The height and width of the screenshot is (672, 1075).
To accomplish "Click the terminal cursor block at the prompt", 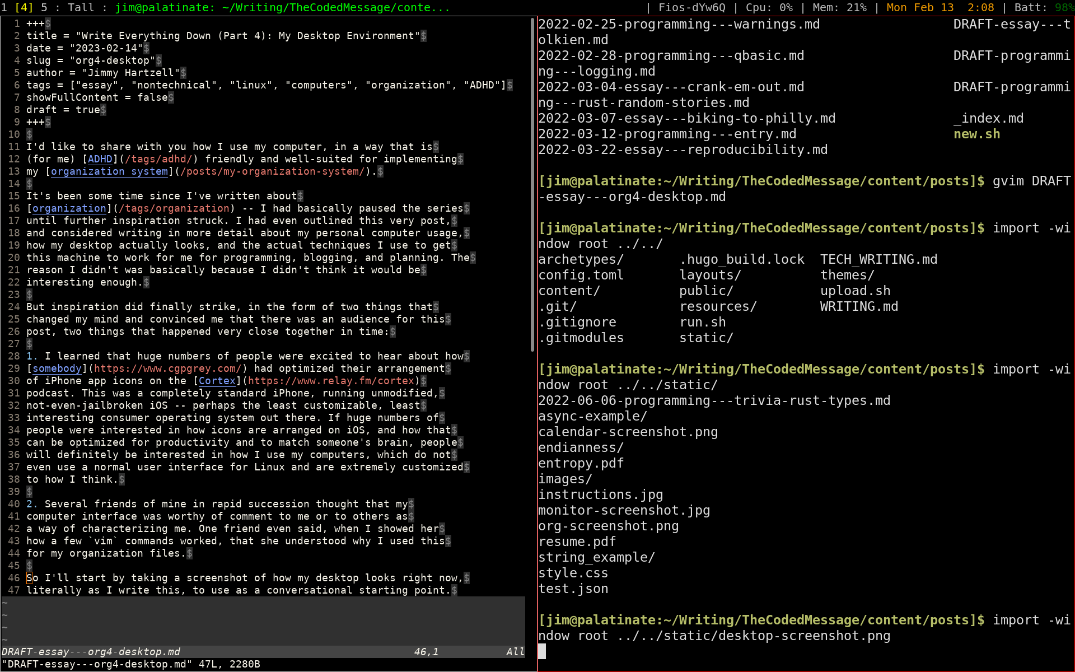I will 542,651.
